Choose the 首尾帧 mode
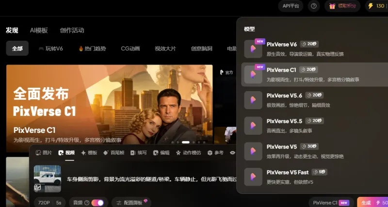 click(x=113, y=153)
